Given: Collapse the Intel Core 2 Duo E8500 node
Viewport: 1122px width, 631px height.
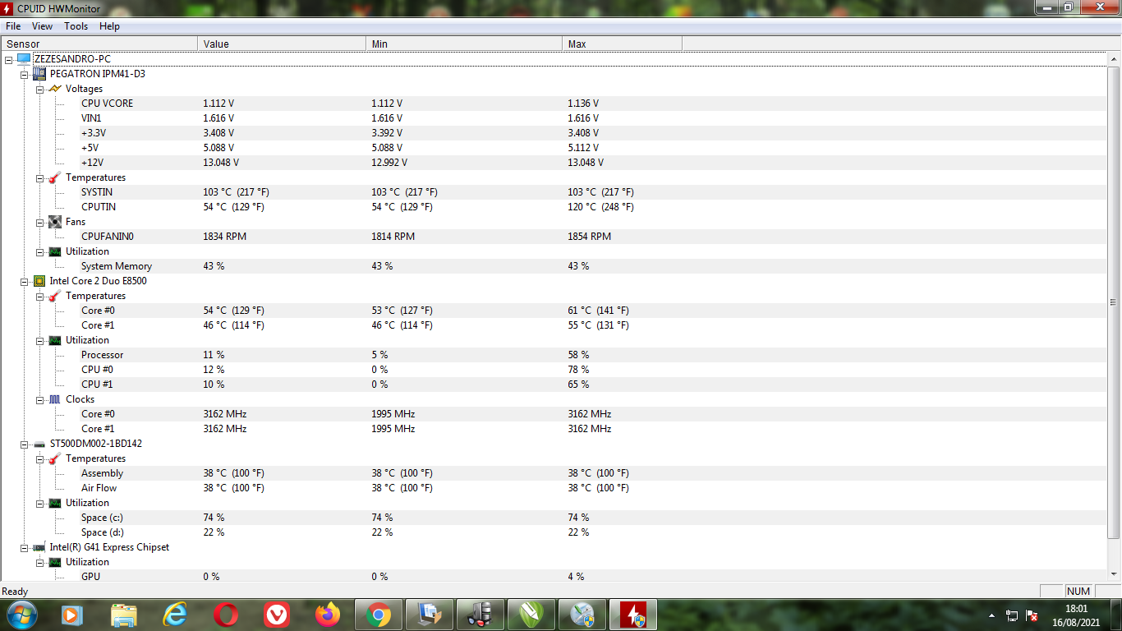Looking at the screenshot, I should tap(25, 281).
